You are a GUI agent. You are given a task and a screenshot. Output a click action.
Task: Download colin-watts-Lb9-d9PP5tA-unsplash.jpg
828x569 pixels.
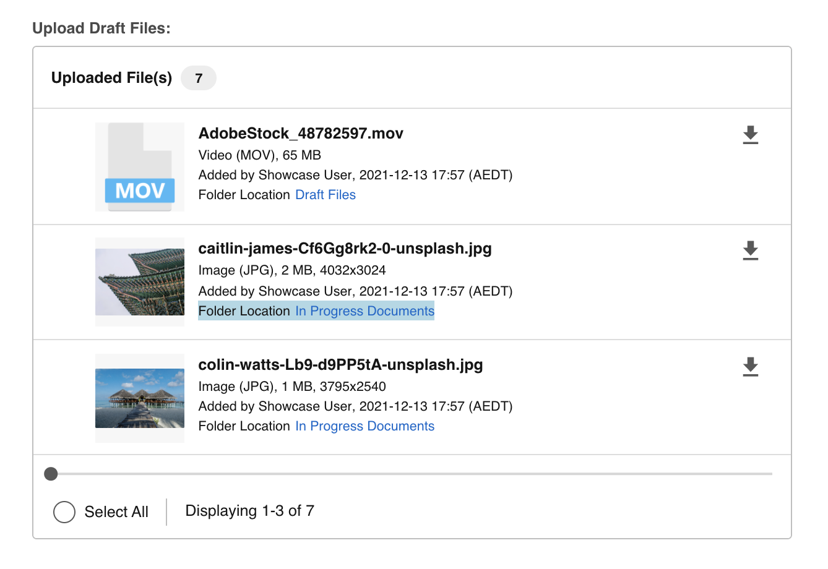(751, 366)
